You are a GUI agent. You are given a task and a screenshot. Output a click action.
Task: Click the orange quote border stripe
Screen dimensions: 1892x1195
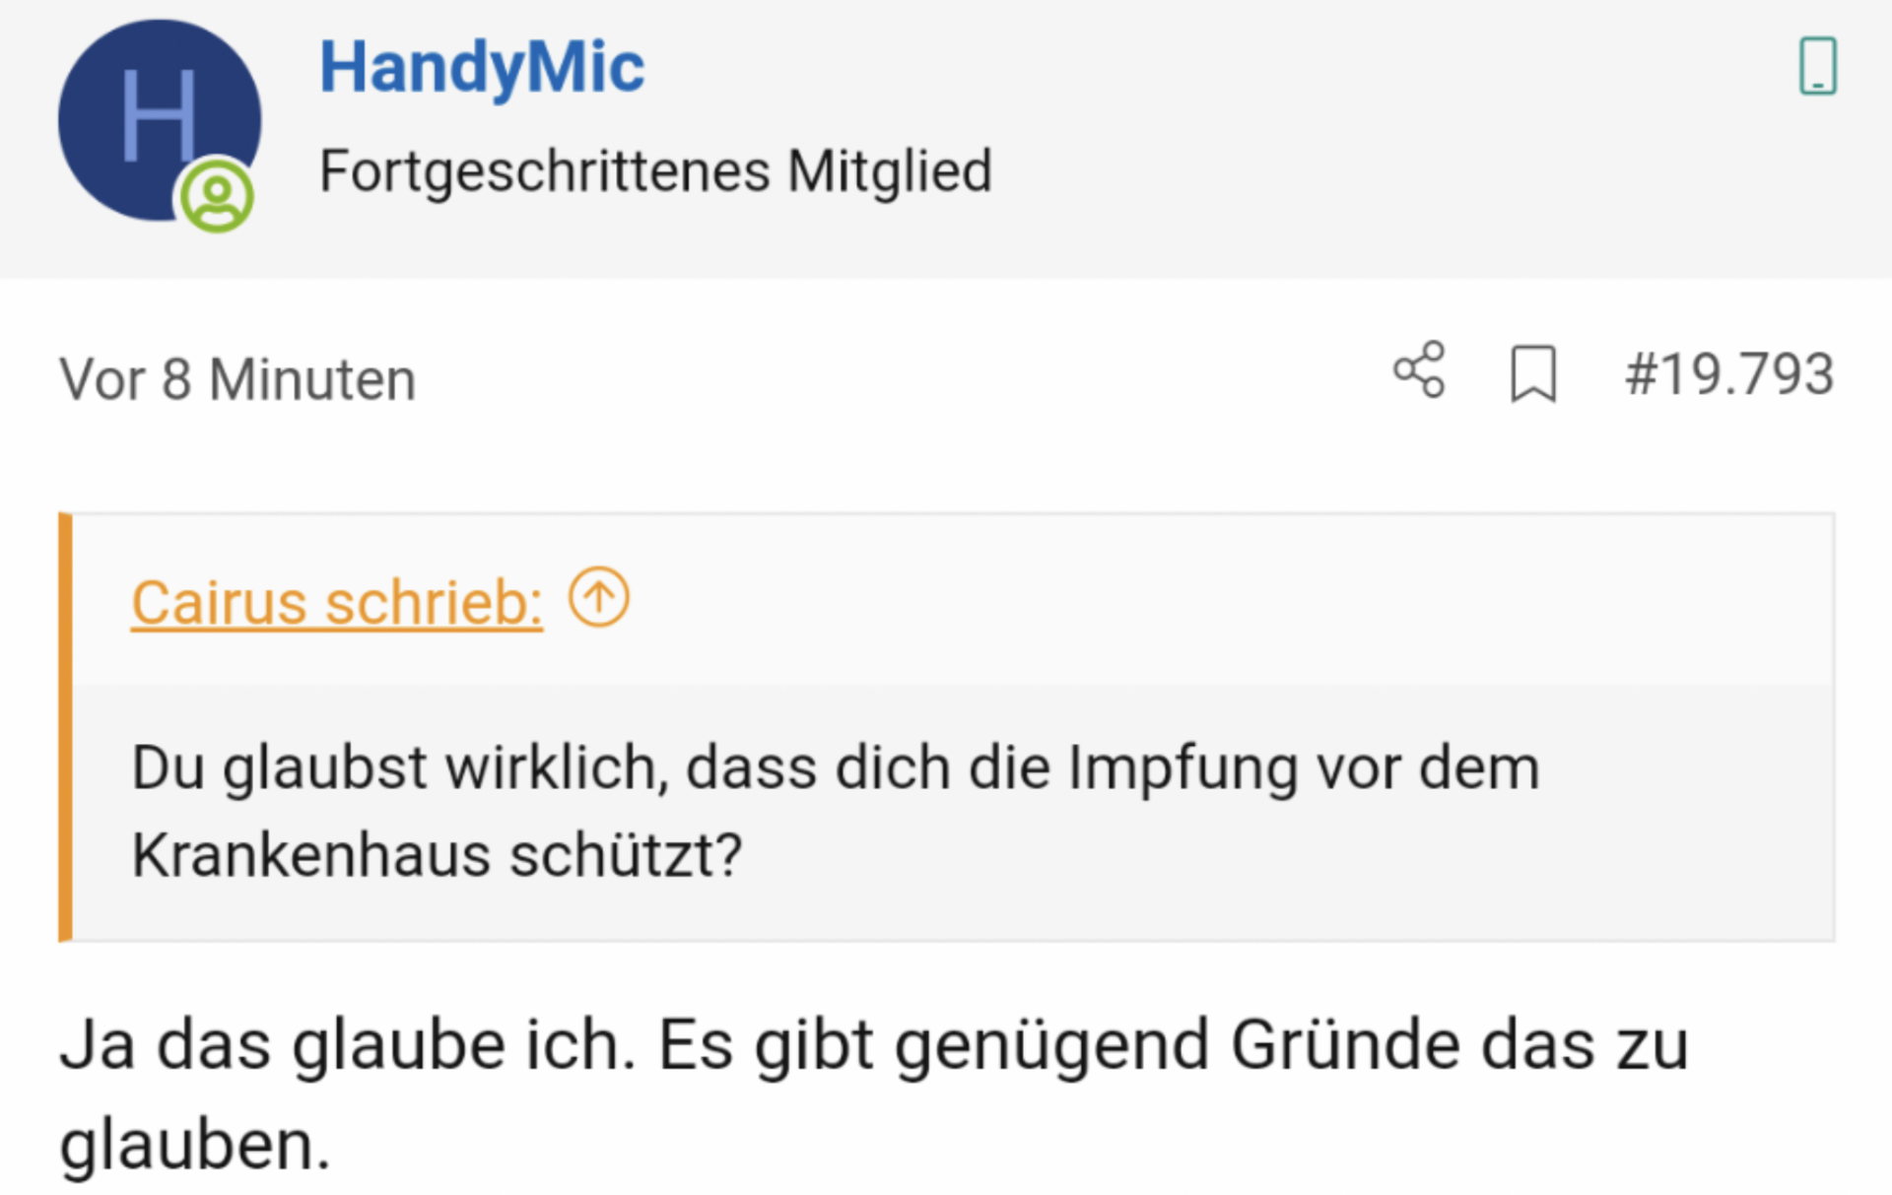(x=65, y=727)
